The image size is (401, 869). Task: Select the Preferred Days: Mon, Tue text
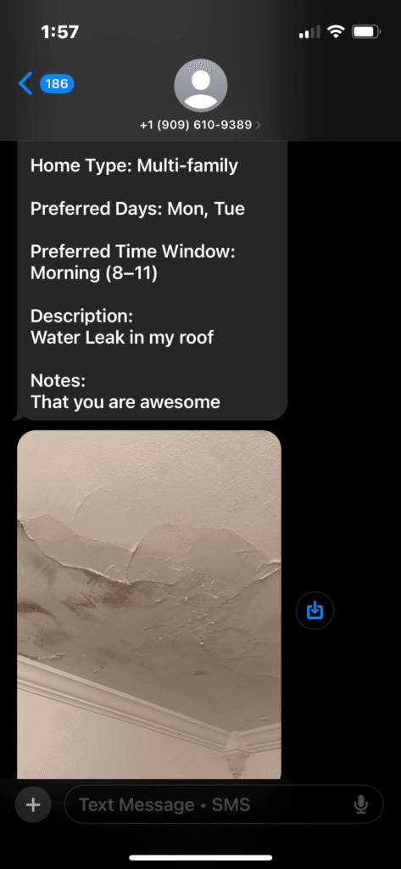137,209
